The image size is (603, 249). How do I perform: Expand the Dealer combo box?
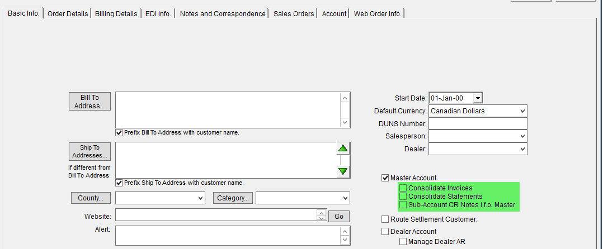point(478,149)
